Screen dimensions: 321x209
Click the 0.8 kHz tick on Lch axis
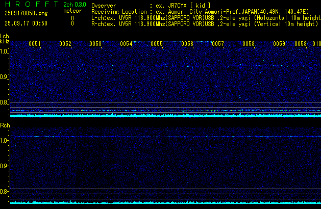click(x=4, y=102)
